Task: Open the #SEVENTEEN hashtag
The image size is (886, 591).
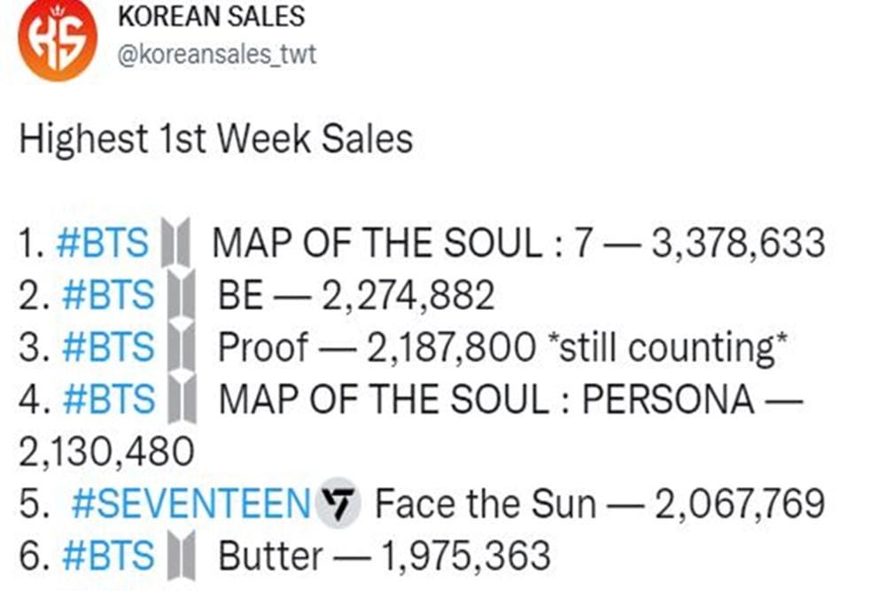Action: point(190,504)
